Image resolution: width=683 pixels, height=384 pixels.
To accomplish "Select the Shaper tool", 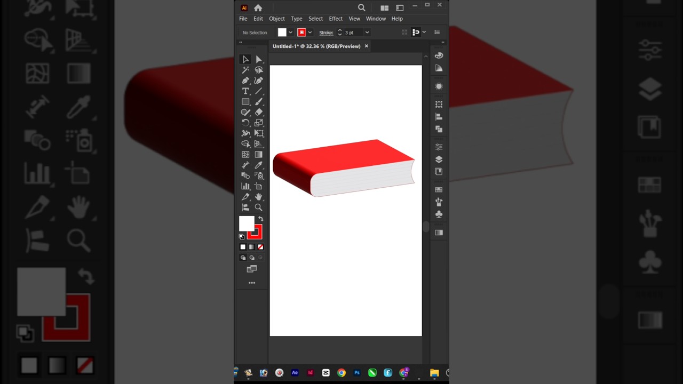I will pyautogui.click(x=245, y=112).
